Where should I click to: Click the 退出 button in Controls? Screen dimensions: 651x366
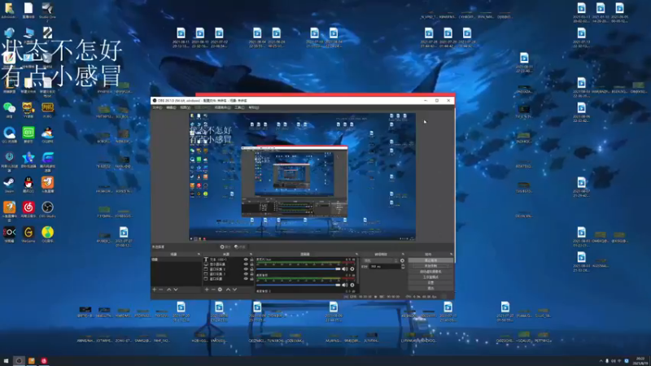pos(430,288)
